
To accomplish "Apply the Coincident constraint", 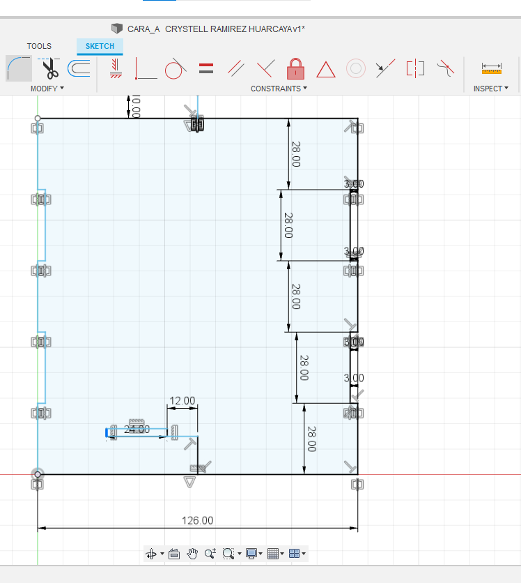I will click(146, 69).
